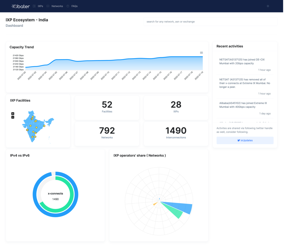This screenshot has width=286, height=249.
Task: Open the Networks menu item
Action: 57,6
